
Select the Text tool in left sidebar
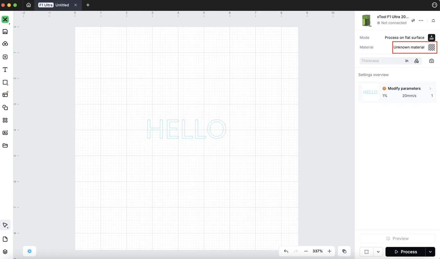click(5, 69)
